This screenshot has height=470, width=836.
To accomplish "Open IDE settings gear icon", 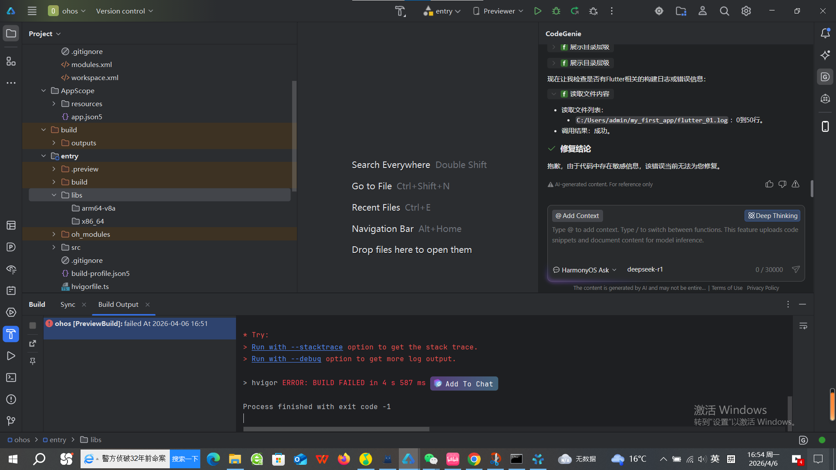I will point(746,11).
